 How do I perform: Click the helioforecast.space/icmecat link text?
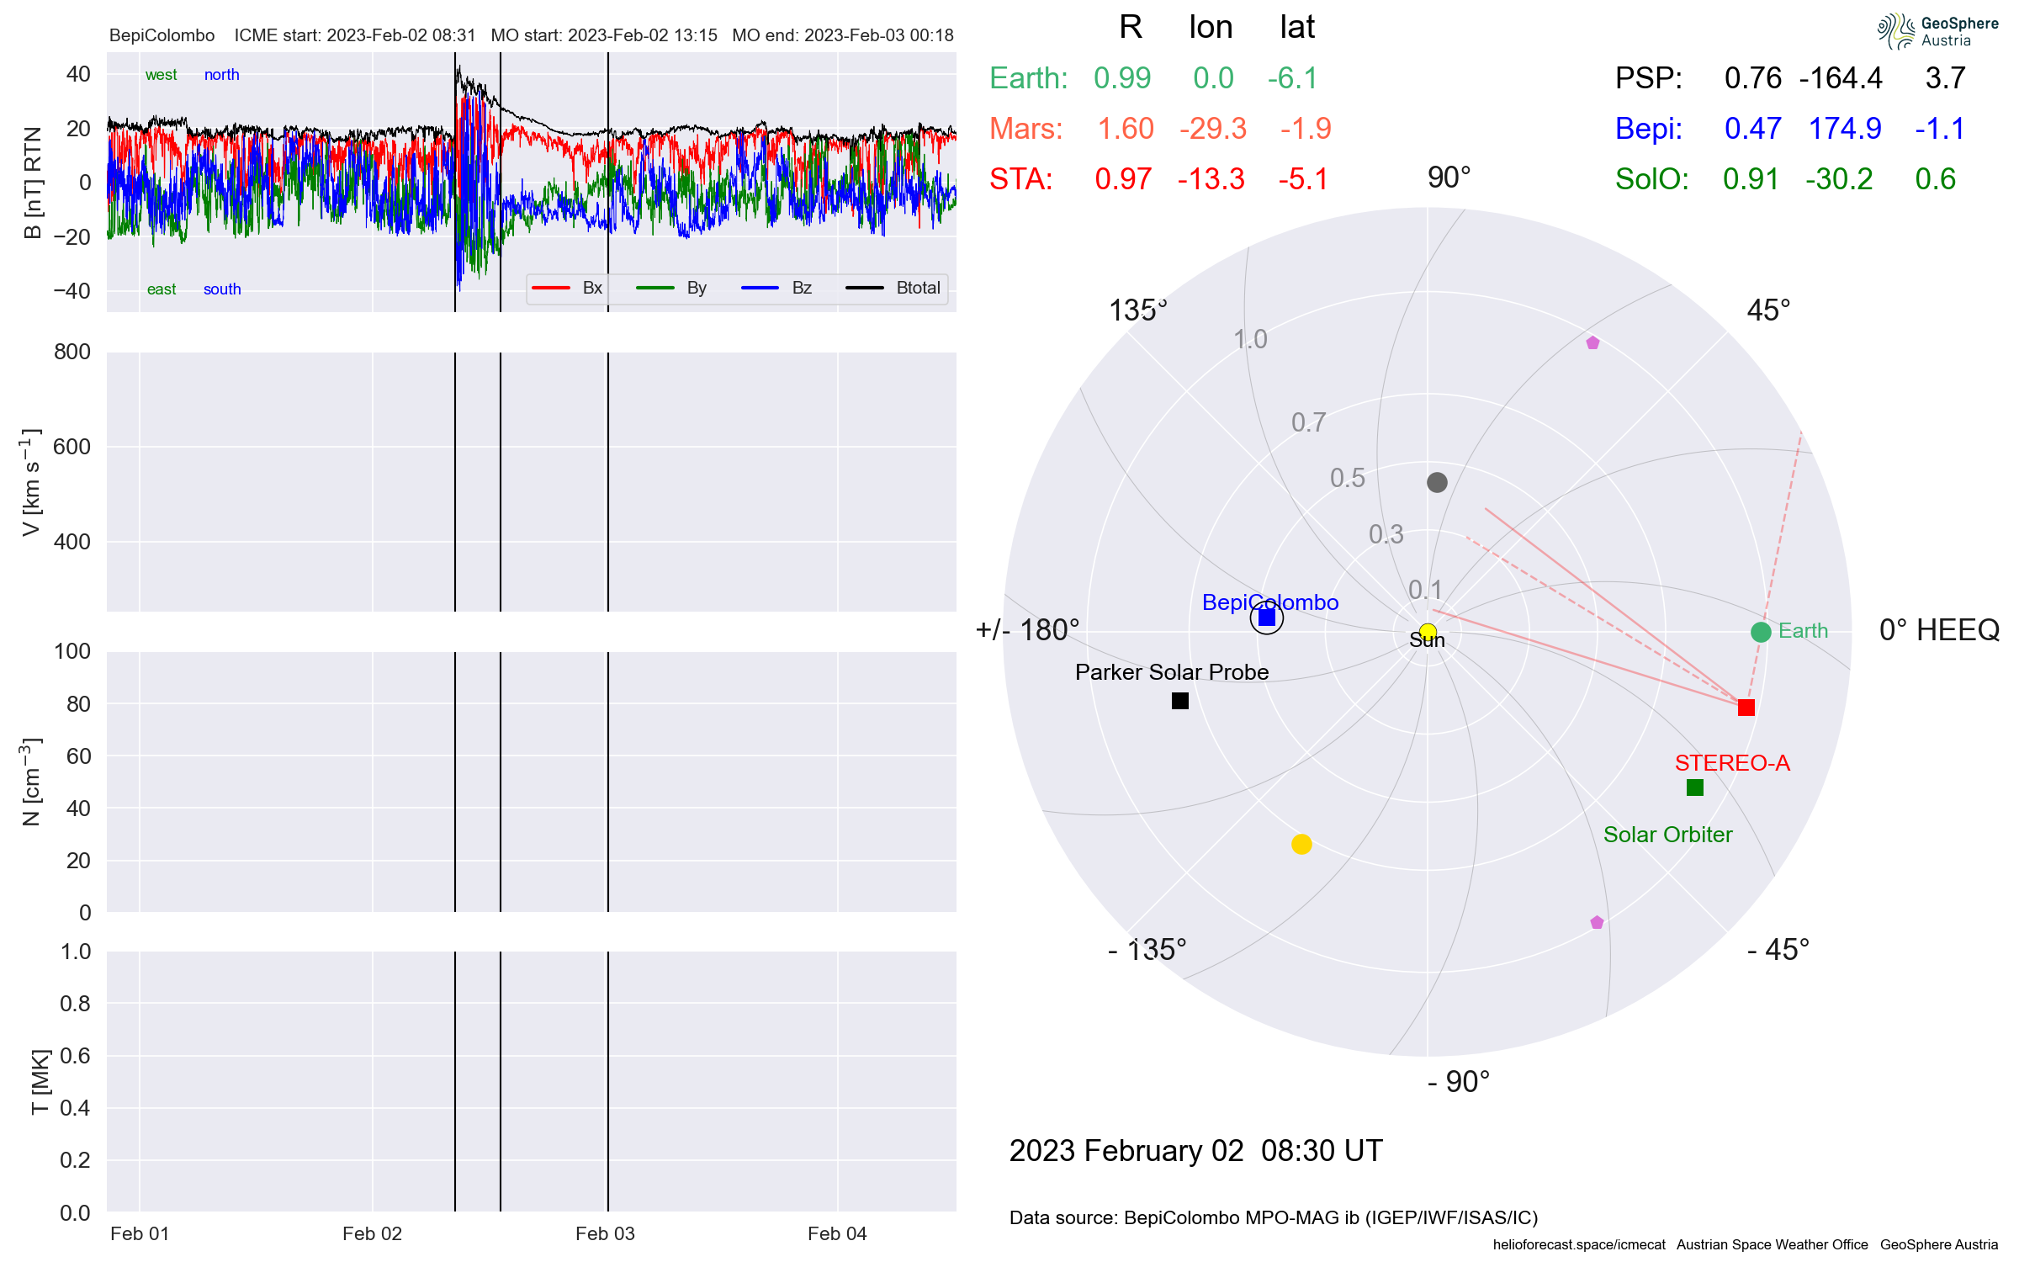(x=1579, y=1244)
